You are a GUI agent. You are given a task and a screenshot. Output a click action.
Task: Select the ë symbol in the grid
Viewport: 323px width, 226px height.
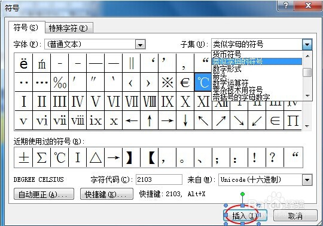click(x=24, y=63)
